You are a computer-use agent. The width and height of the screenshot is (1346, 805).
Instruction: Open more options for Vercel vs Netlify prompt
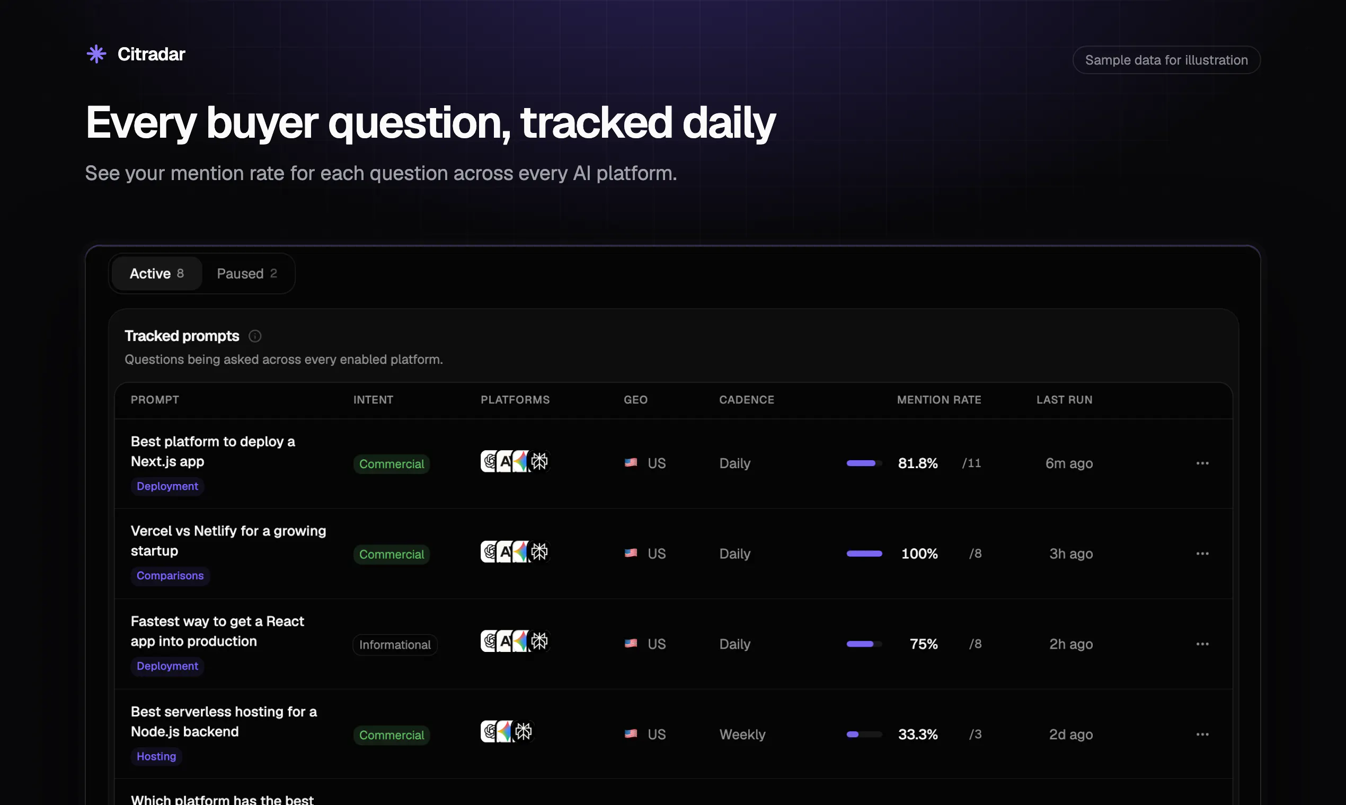pos(1202,553)
